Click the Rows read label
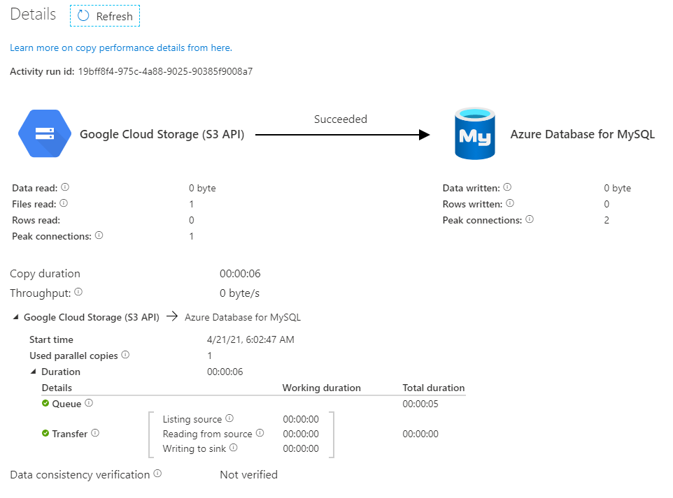Viewport: 673px width, 498px height. [x=36, y=220]
